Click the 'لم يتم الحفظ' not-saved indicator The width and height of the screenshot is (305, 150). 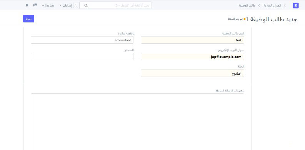coord(235,19)
